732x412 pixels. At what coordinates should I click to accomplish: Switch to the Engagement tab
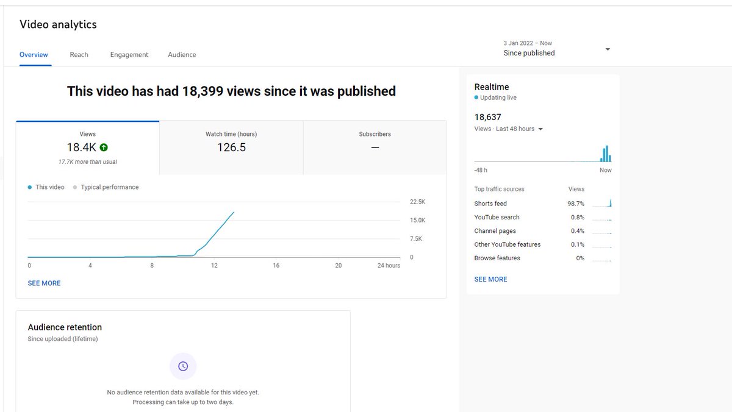click(129, 55)
